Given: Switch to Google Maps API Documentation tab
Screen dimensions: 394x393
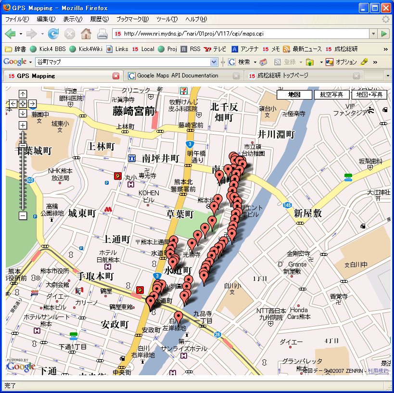Looking at the screenshot, I should (x=183, y=76).
